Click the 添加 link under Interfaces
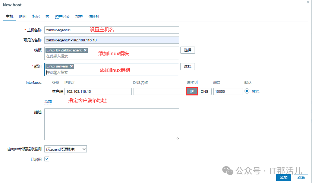This screenshot has width=312, height=183. click(48, 101)
